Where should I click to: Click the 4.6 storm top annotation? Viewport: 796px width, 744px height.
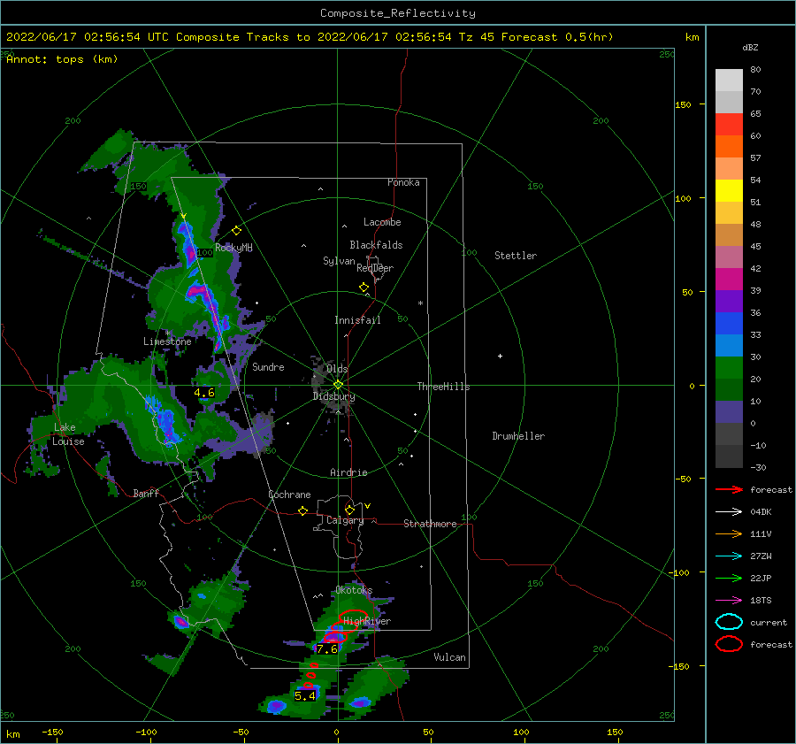(204, 393)
